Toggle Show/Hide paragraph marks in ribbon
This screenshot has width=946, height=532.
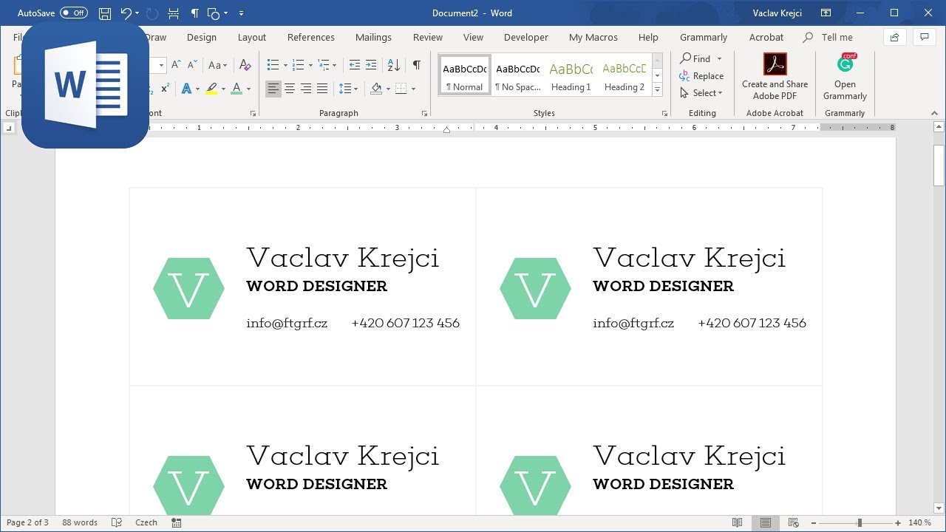tap(417, 65)
